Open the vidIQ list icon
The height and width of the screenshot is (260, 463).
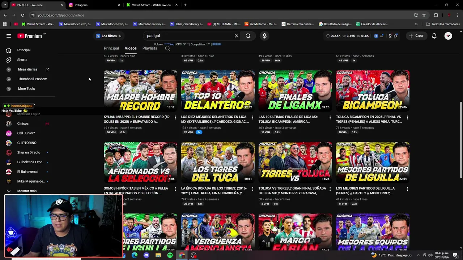point(382,36)
